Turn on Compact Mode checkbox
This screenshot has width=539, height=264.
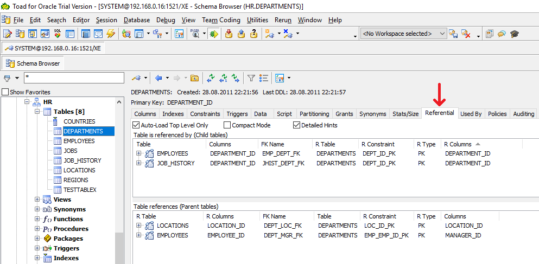pos(227,125)
